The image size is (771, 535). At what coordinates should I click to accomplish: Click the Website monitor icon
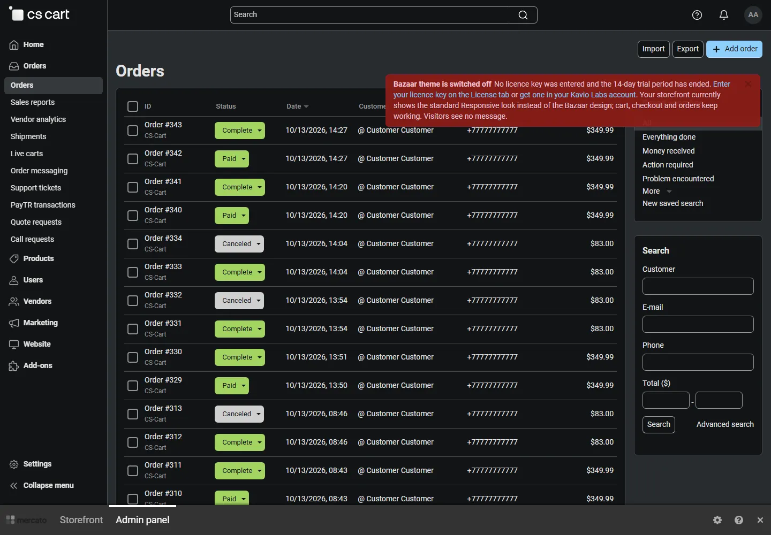pos(14,345)
